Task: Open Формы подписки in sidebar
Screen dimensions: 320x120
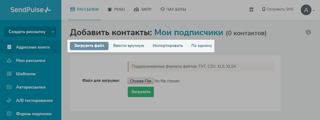Action: 31,114
